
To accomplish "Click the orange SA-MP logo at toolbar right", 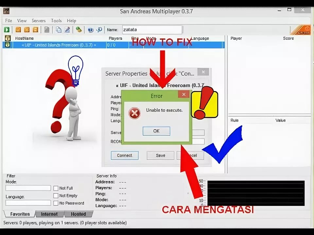I will click(x=300, y=30).
